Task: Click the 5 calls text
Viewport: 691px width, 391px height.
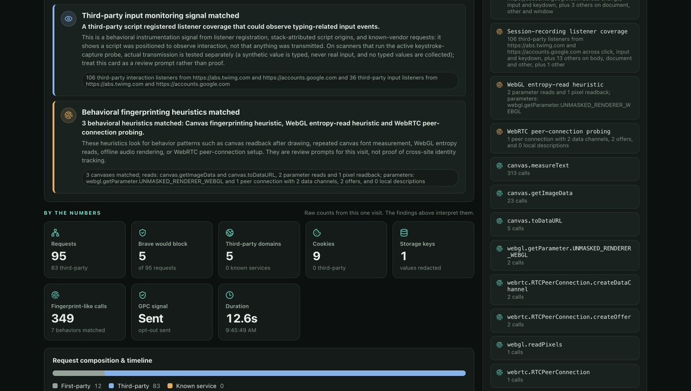Action: tap(515, 229)
